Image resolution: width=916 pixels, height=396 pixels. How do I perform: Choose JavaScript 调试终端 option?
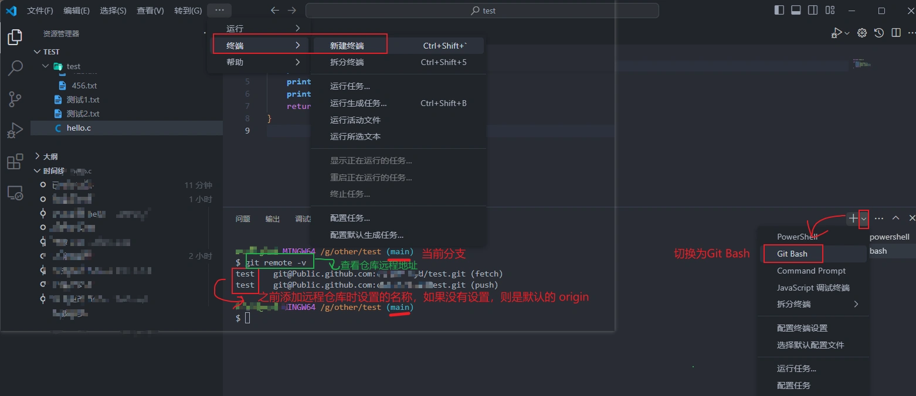tap(814, 288)
